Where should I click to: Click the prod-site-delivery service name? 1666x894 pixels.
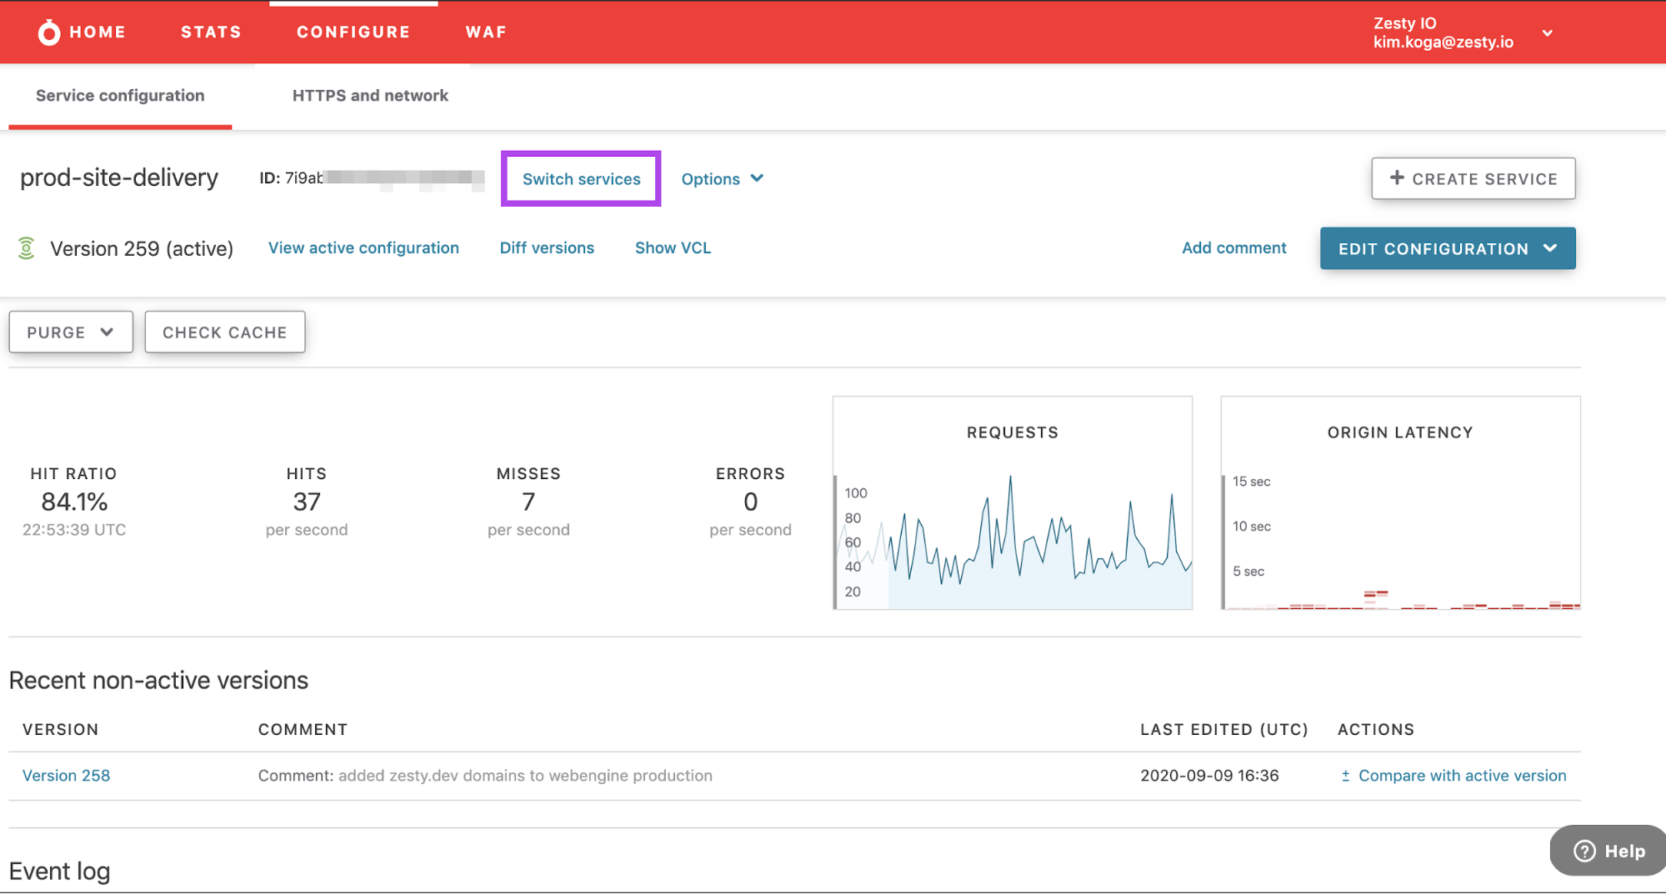(x=119, y=177)
